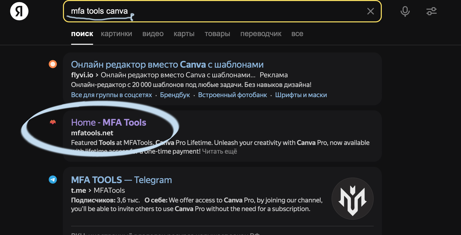461x235 pixels.
Task: Click the mfatools.net red favicon
Action: [53, 122]
